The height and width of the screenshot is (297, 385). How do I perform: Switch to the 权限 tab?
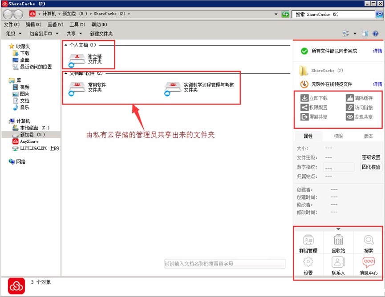tap(338, 136)
